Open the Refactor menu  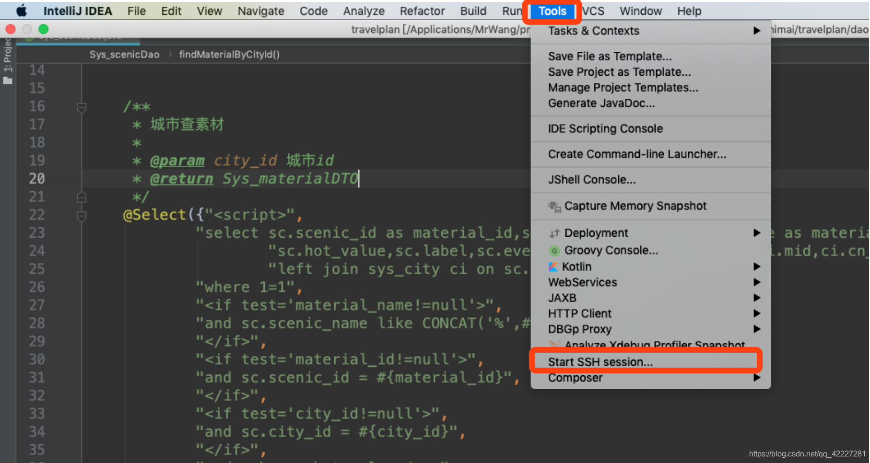tap(423, 11)
